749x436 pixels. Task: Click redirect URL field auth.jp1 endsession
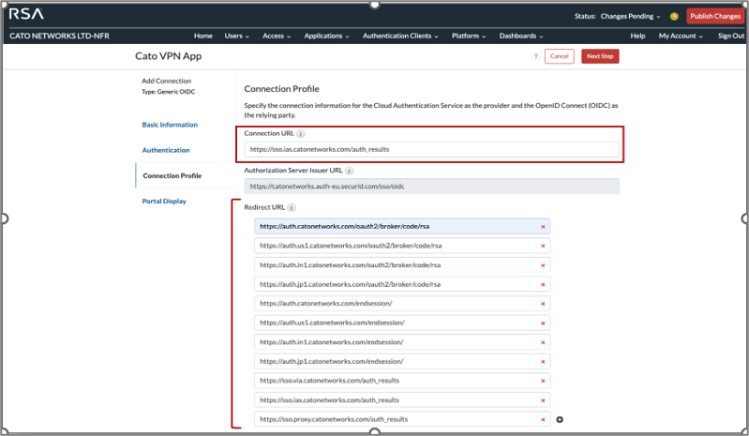click(402, 362)
